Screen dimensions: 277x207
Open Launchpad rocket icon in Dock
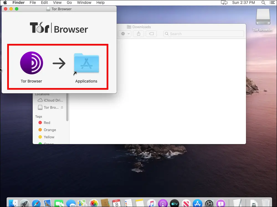coord(25,204)
